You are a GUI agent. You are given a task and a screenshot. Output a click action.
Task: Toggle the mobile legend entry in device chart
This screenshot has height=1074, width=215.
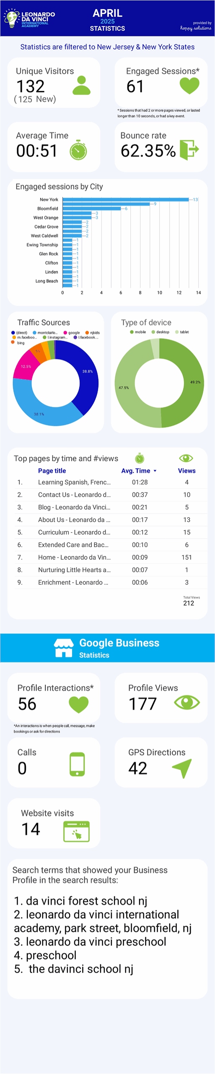138,332
